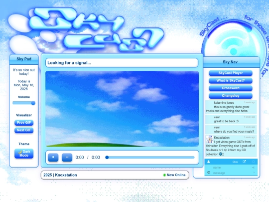
Task: Pause playback with the pause button
Action: point(53,157)
